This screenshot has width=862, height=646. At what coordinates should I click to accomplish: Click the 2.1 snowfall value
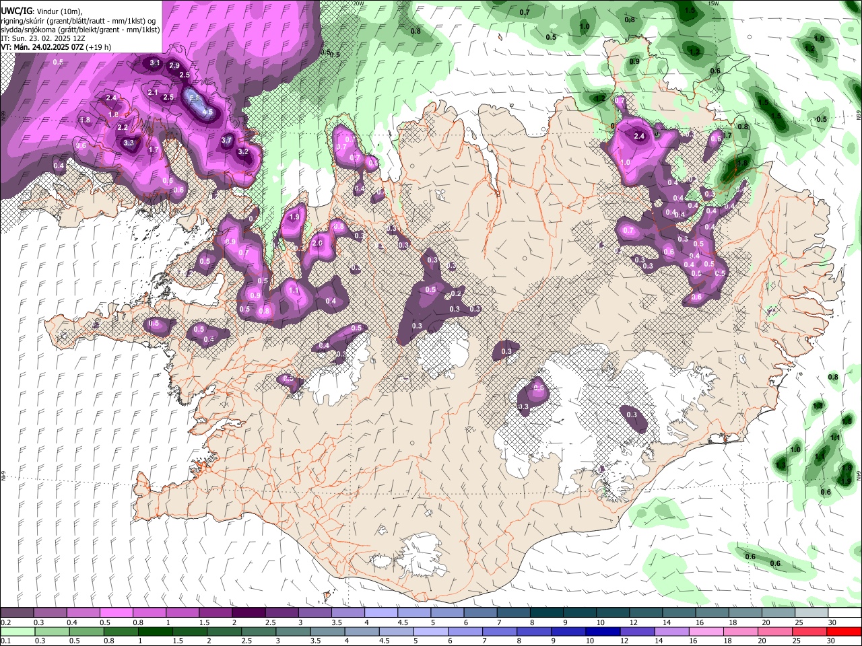pos(152,93)
